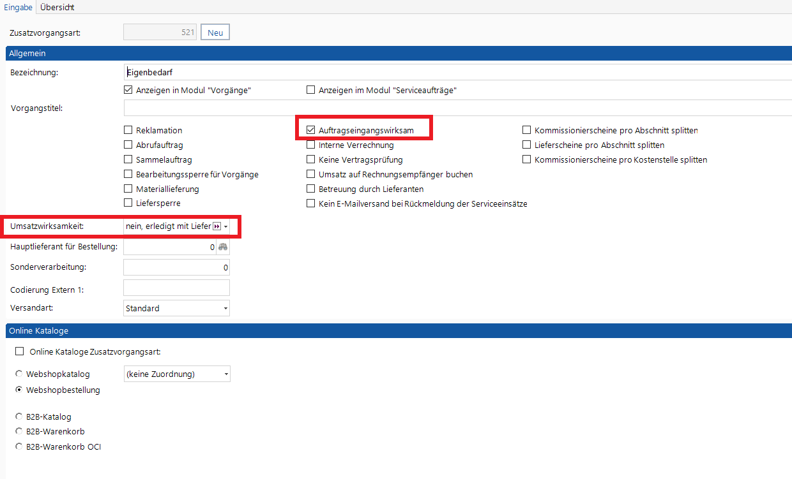The height and width of the screenshot is (479, 792).
Task: Switch to the Übersicht tab
Action: coord(57,7)
